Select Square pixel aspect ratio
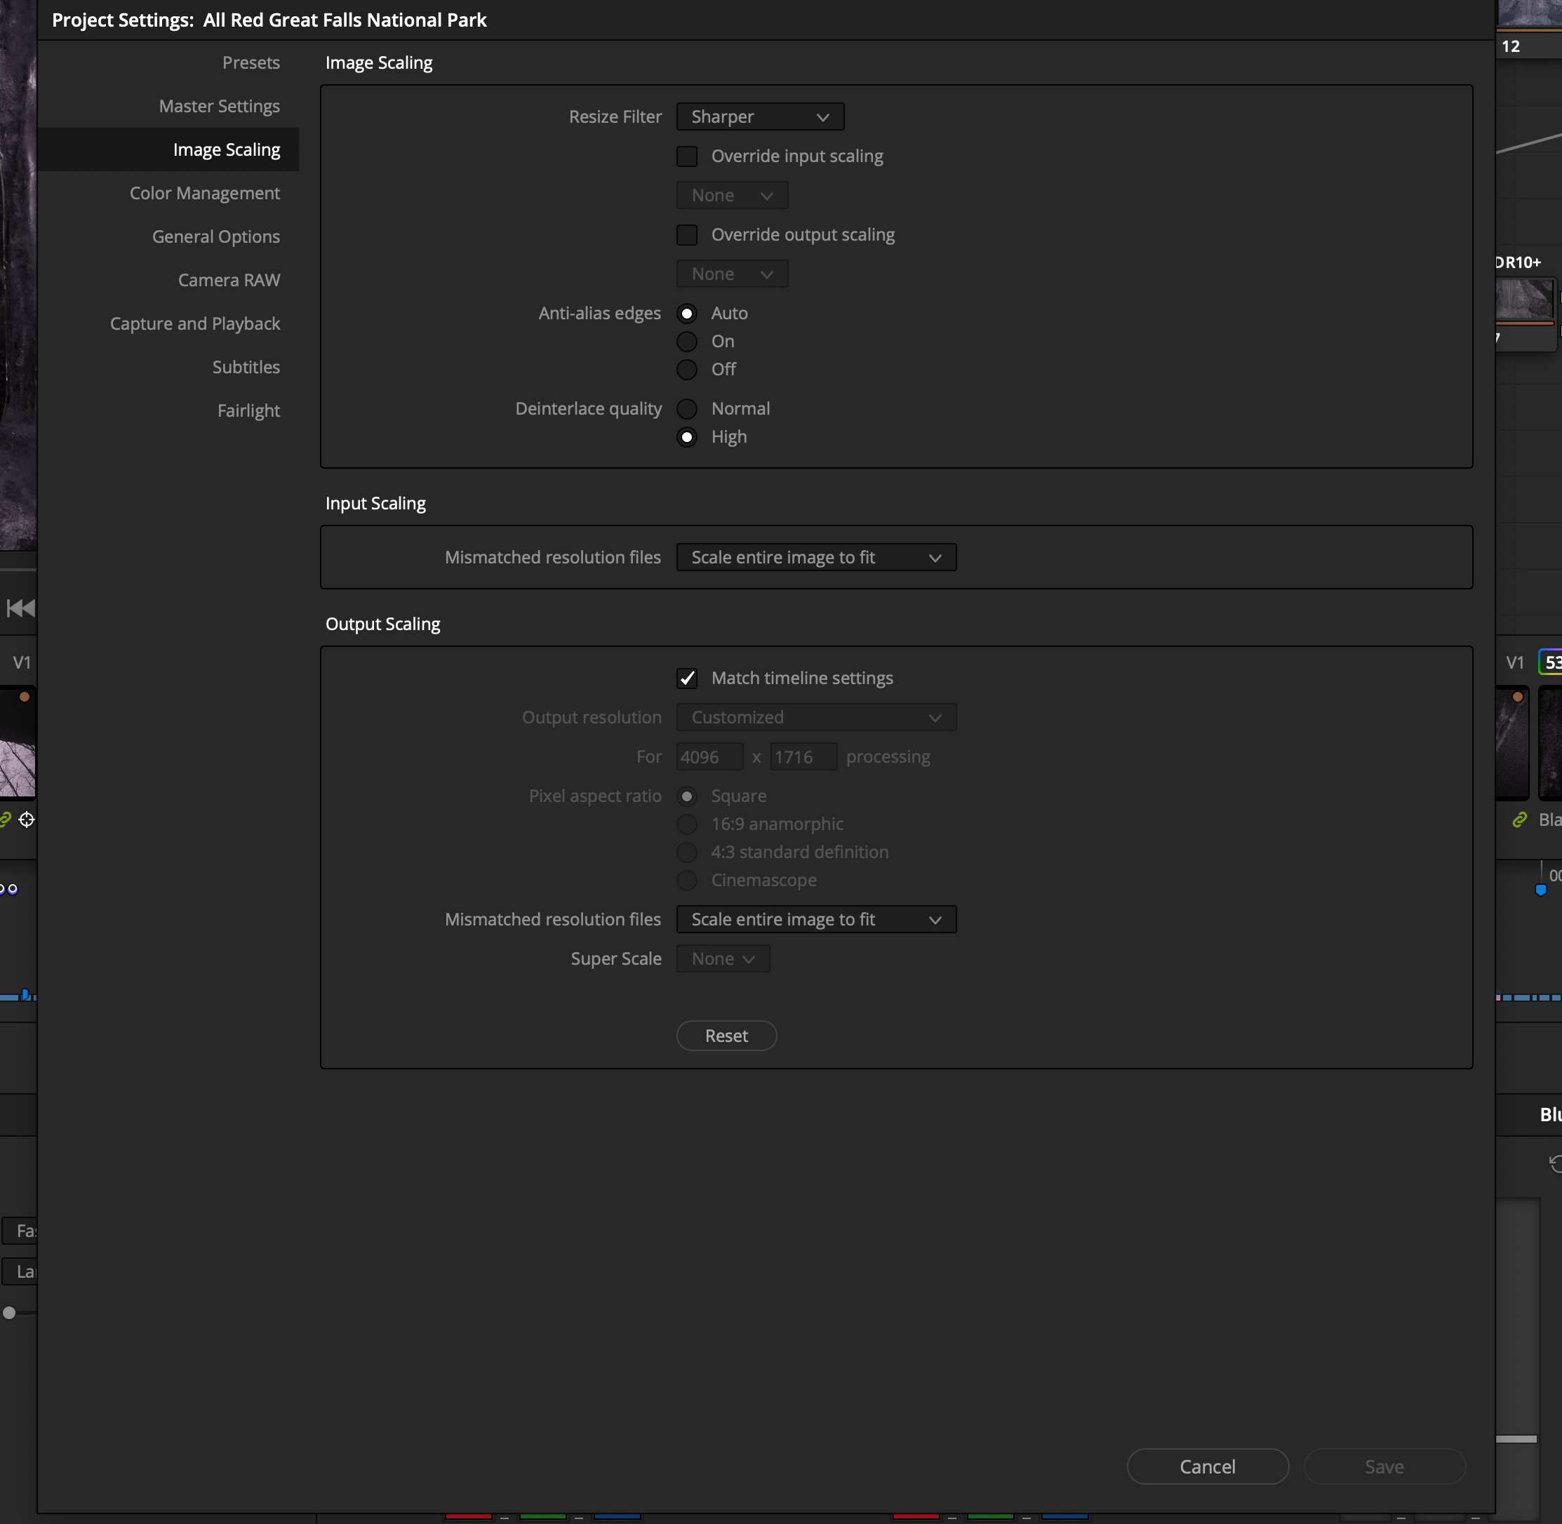The height and width of the screenshot is (1524, 1562). (687, 796)
